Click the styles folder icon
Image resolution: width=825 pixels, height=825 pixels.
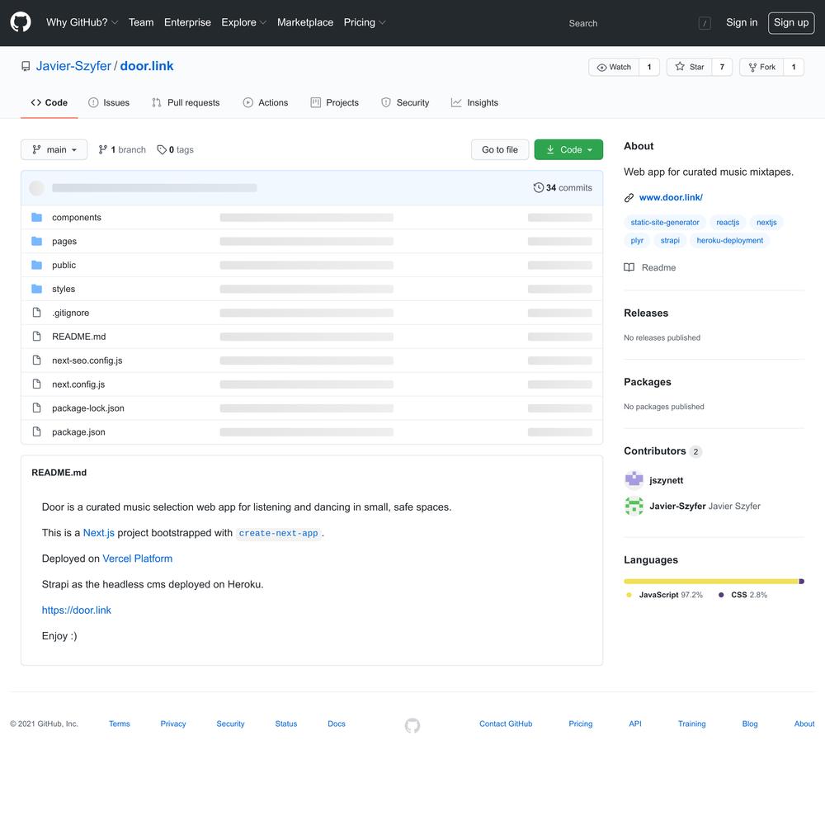[36, 289]
